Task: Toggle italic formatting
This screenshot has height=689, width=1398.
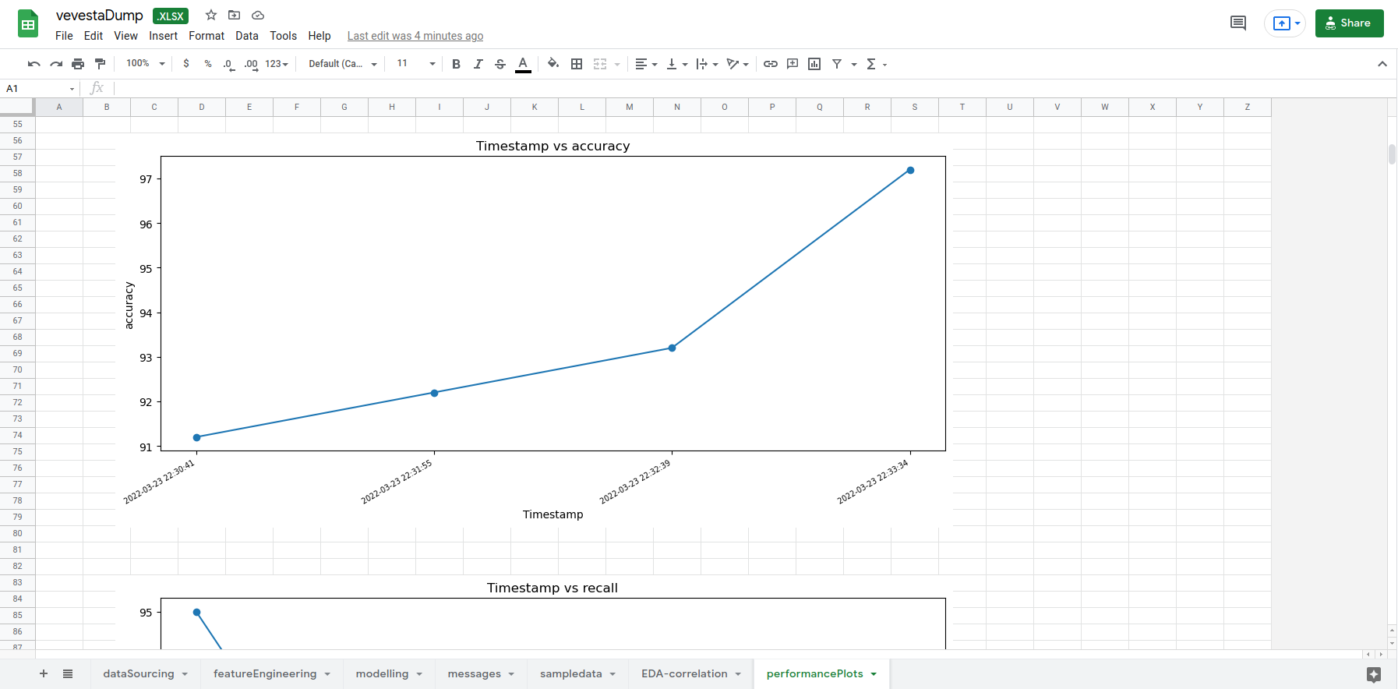Action: 478,64
